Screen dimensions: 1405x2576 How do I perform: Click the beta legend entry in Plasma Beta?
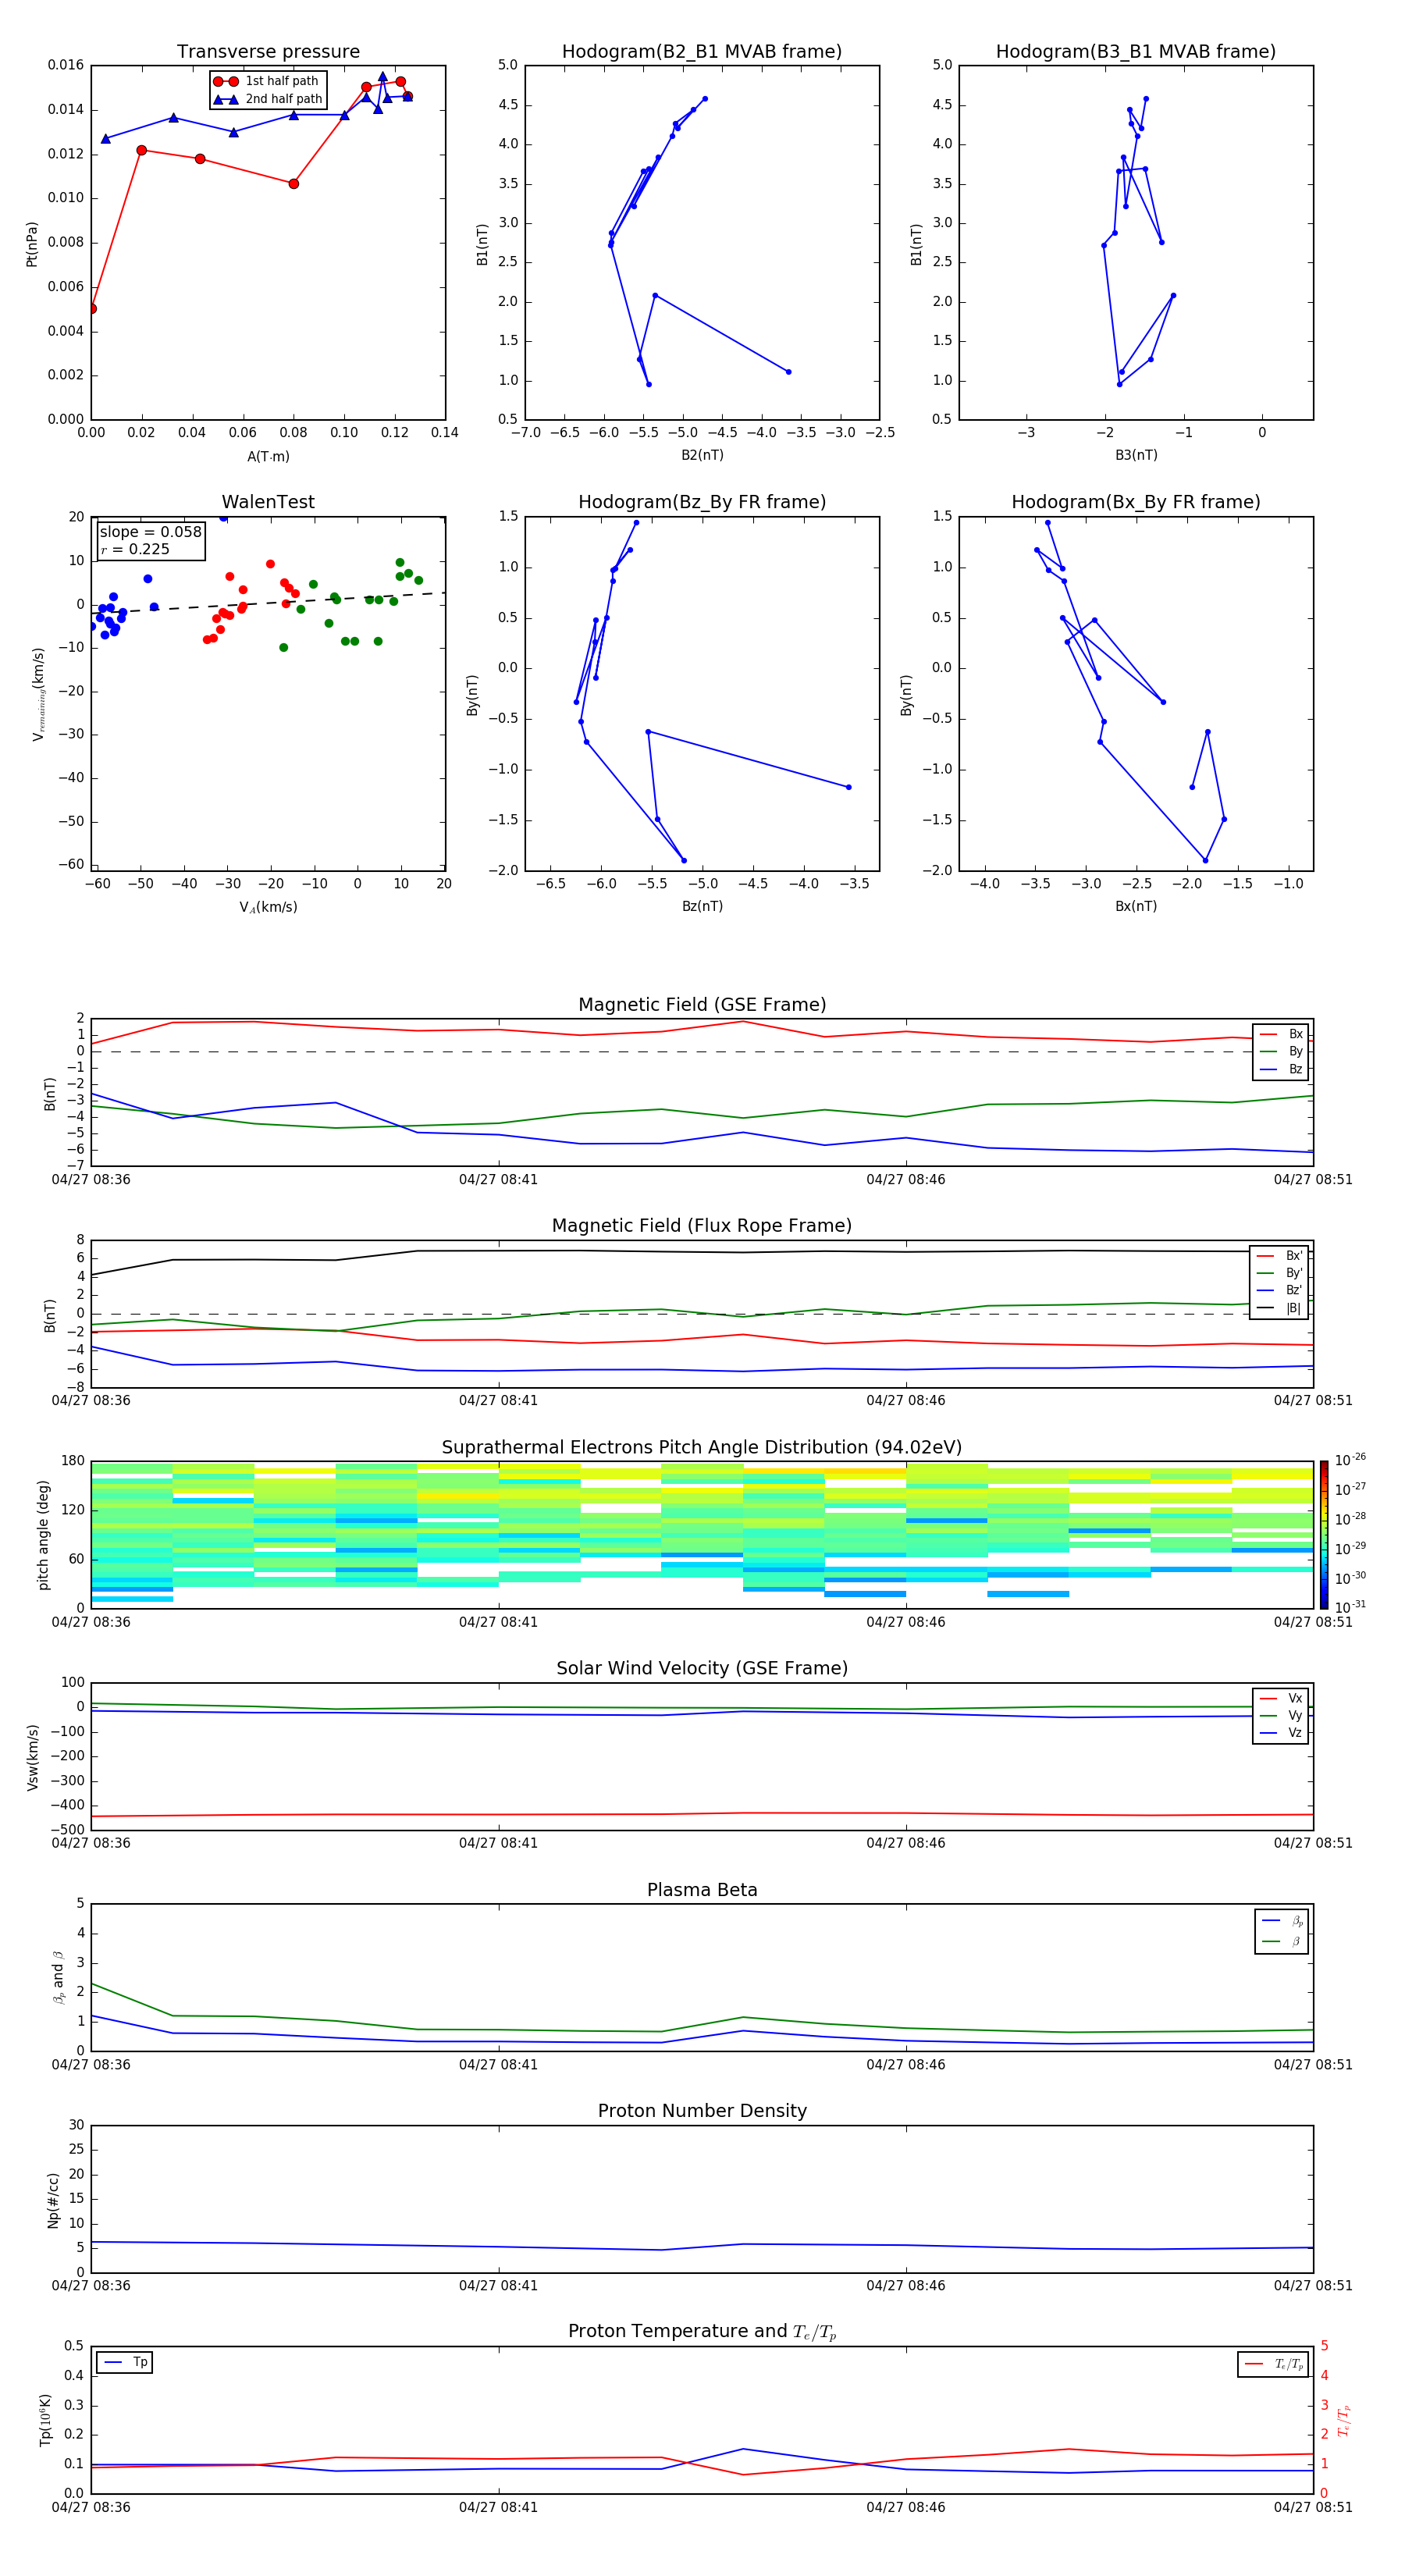click(1282, 1941)
